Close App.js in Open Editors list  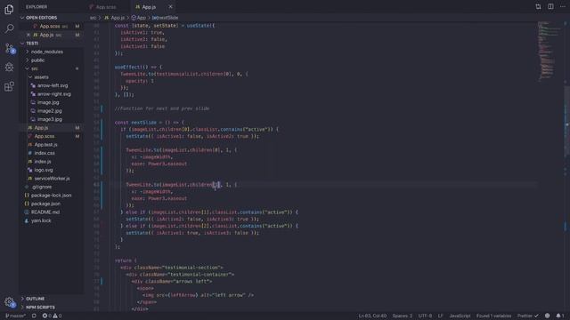[28, 35]
